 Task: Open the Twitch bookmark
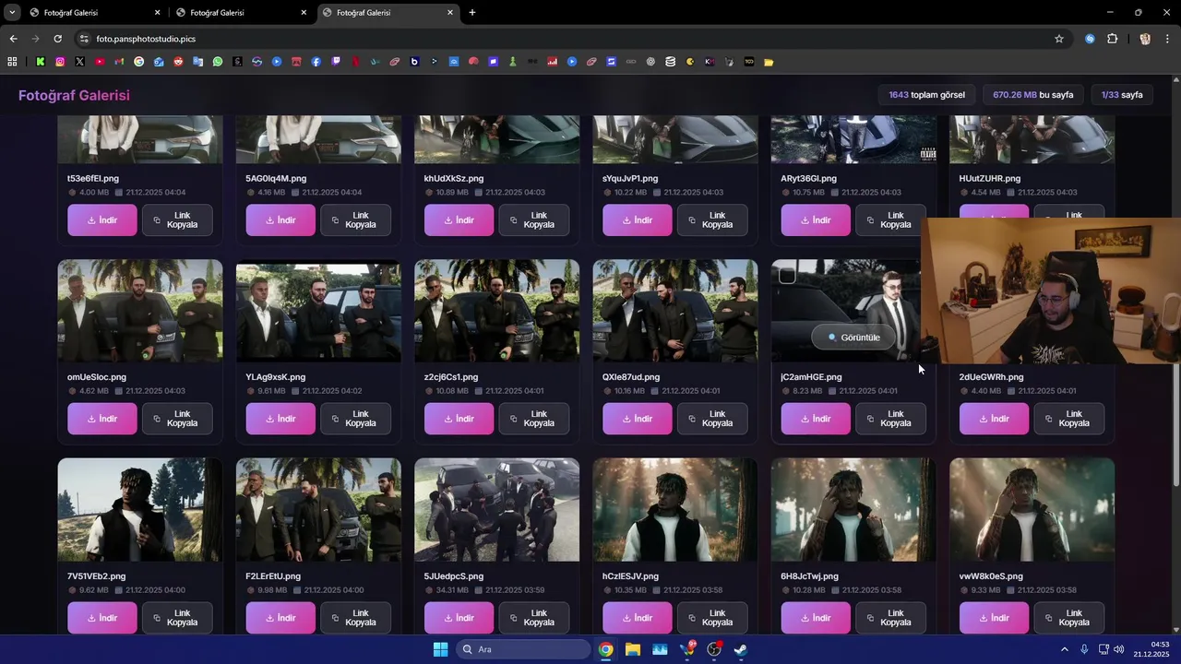pyautogui.click(x=336, y=62)
